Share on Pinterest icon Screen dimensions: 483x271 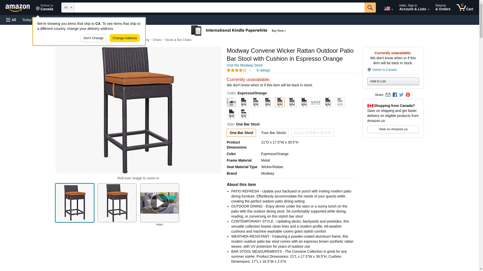(408, 95)
